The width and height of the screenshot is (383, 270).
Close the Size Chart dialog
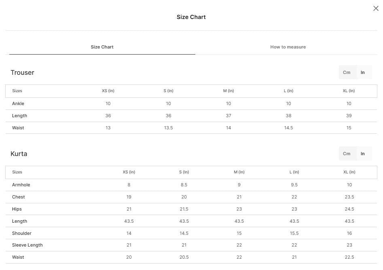376,8
